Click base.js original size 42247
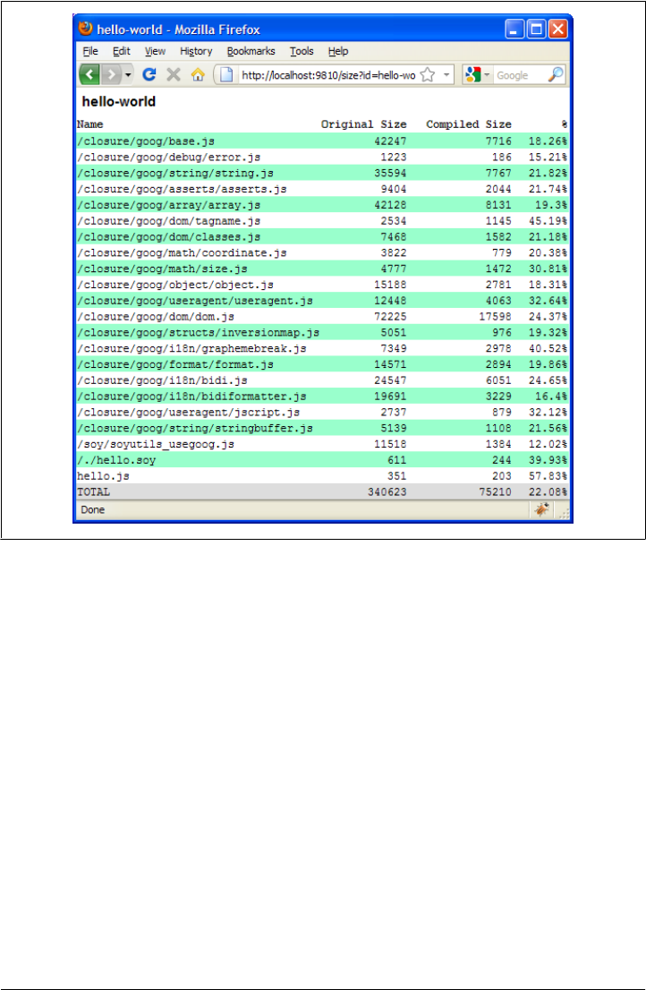 click(x=390, y=141)
